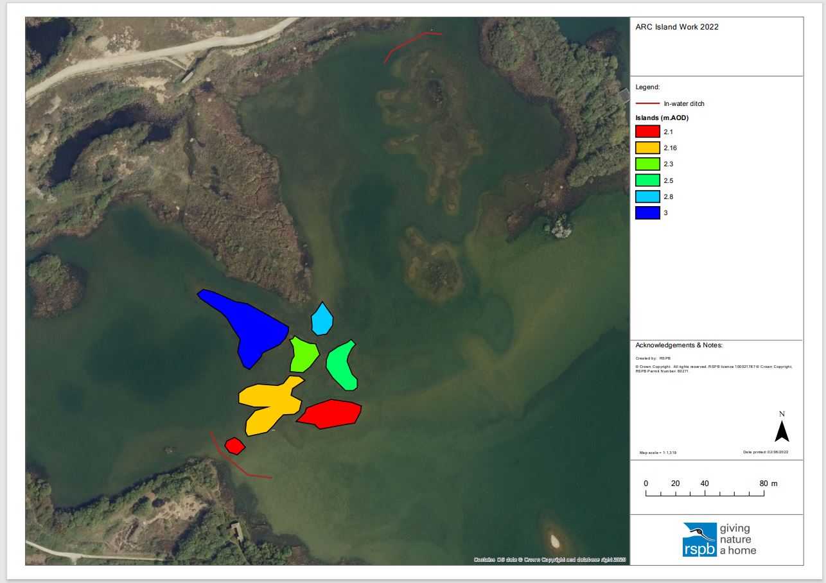The image size is (826, 583).
Task: Click the light blue island on the map
Action: coord(322,318)
